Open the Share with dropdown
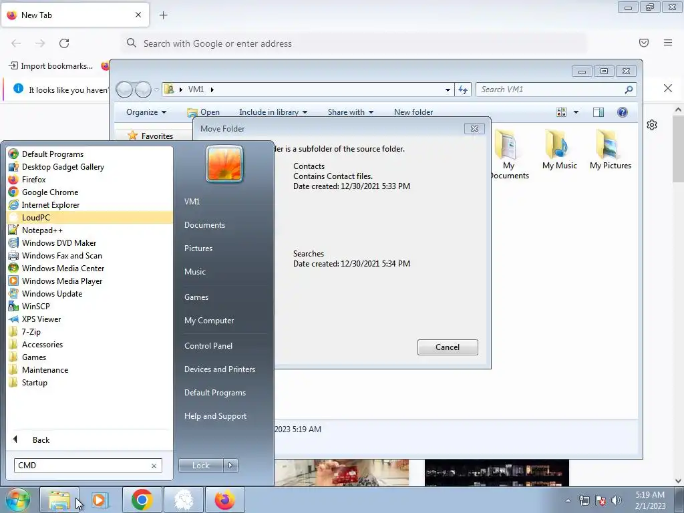 351,112
